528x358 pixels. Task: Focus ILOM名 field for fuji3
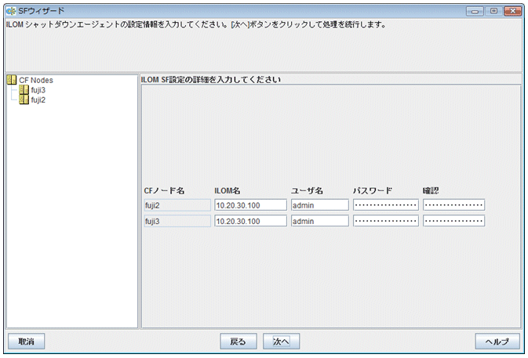pyautogui.click(x=250, y=221)
